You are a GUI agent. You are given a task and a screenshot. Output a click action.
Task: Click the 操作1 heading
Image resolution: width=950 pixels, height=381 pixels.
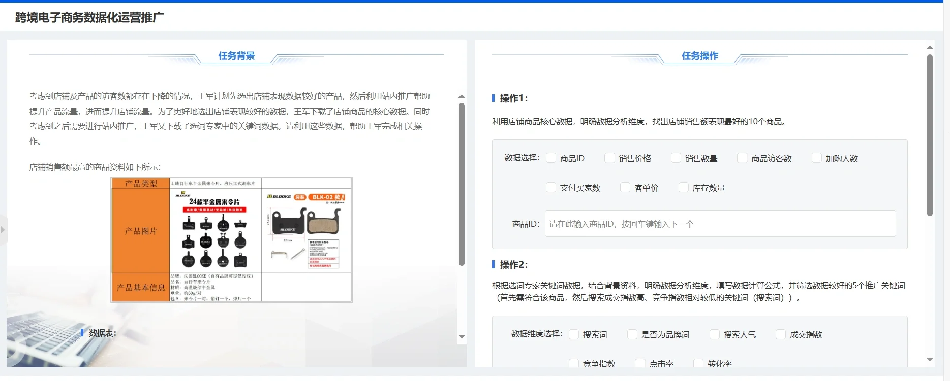[x=513, y=98]
